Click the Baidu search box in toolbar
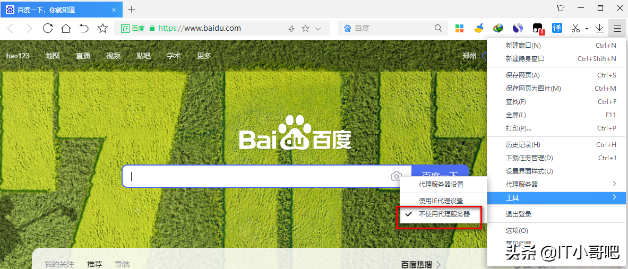628x269 pixels. pos(392,29)
